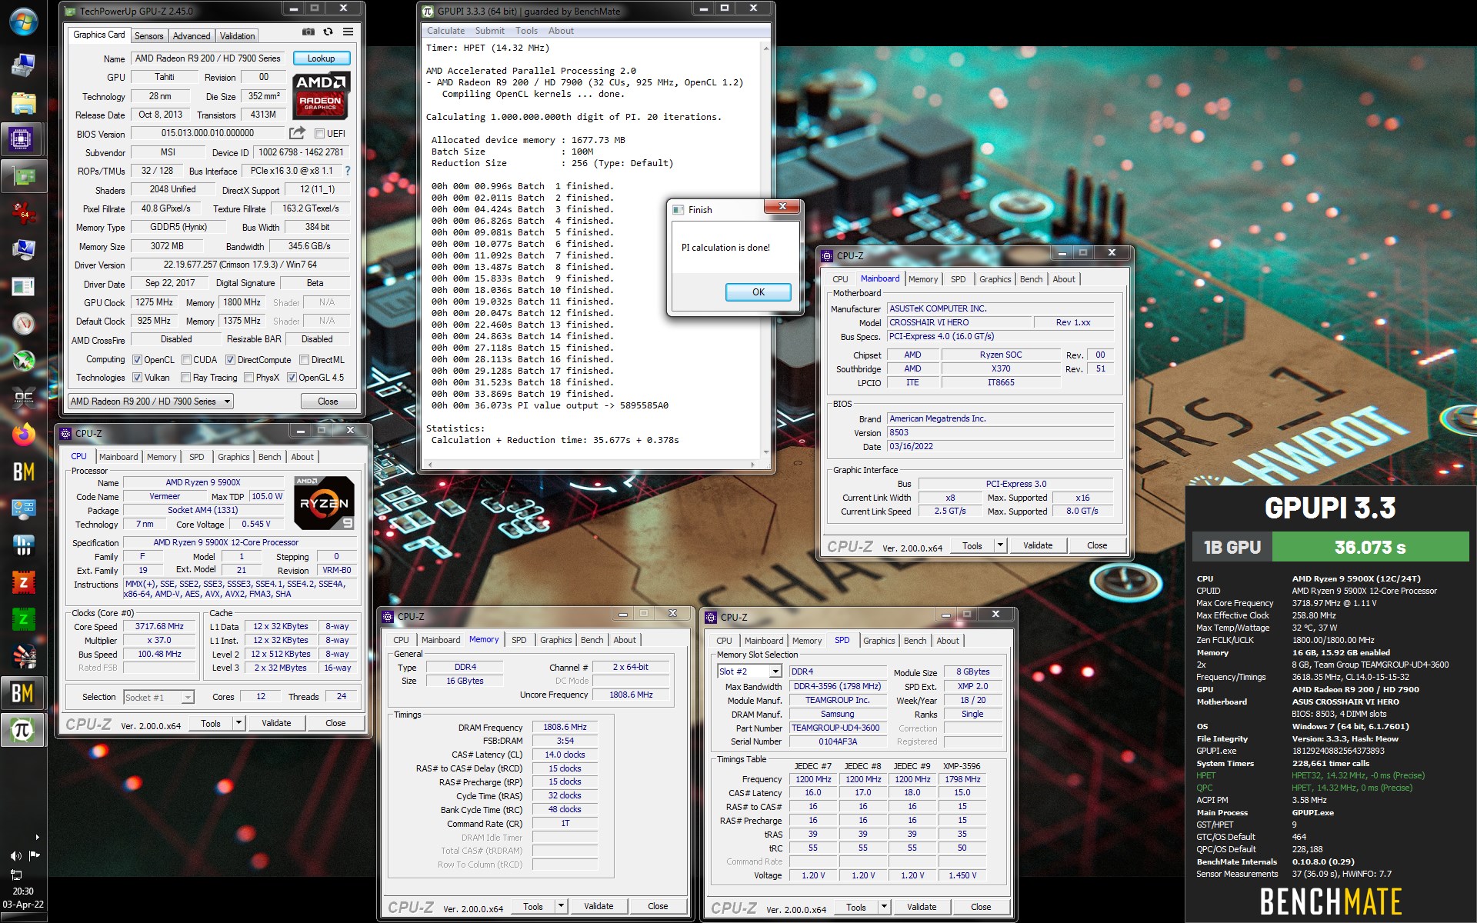
Task: Click OK in the Finish dialog
Action: pyautogui.click(x=758, y=292)
